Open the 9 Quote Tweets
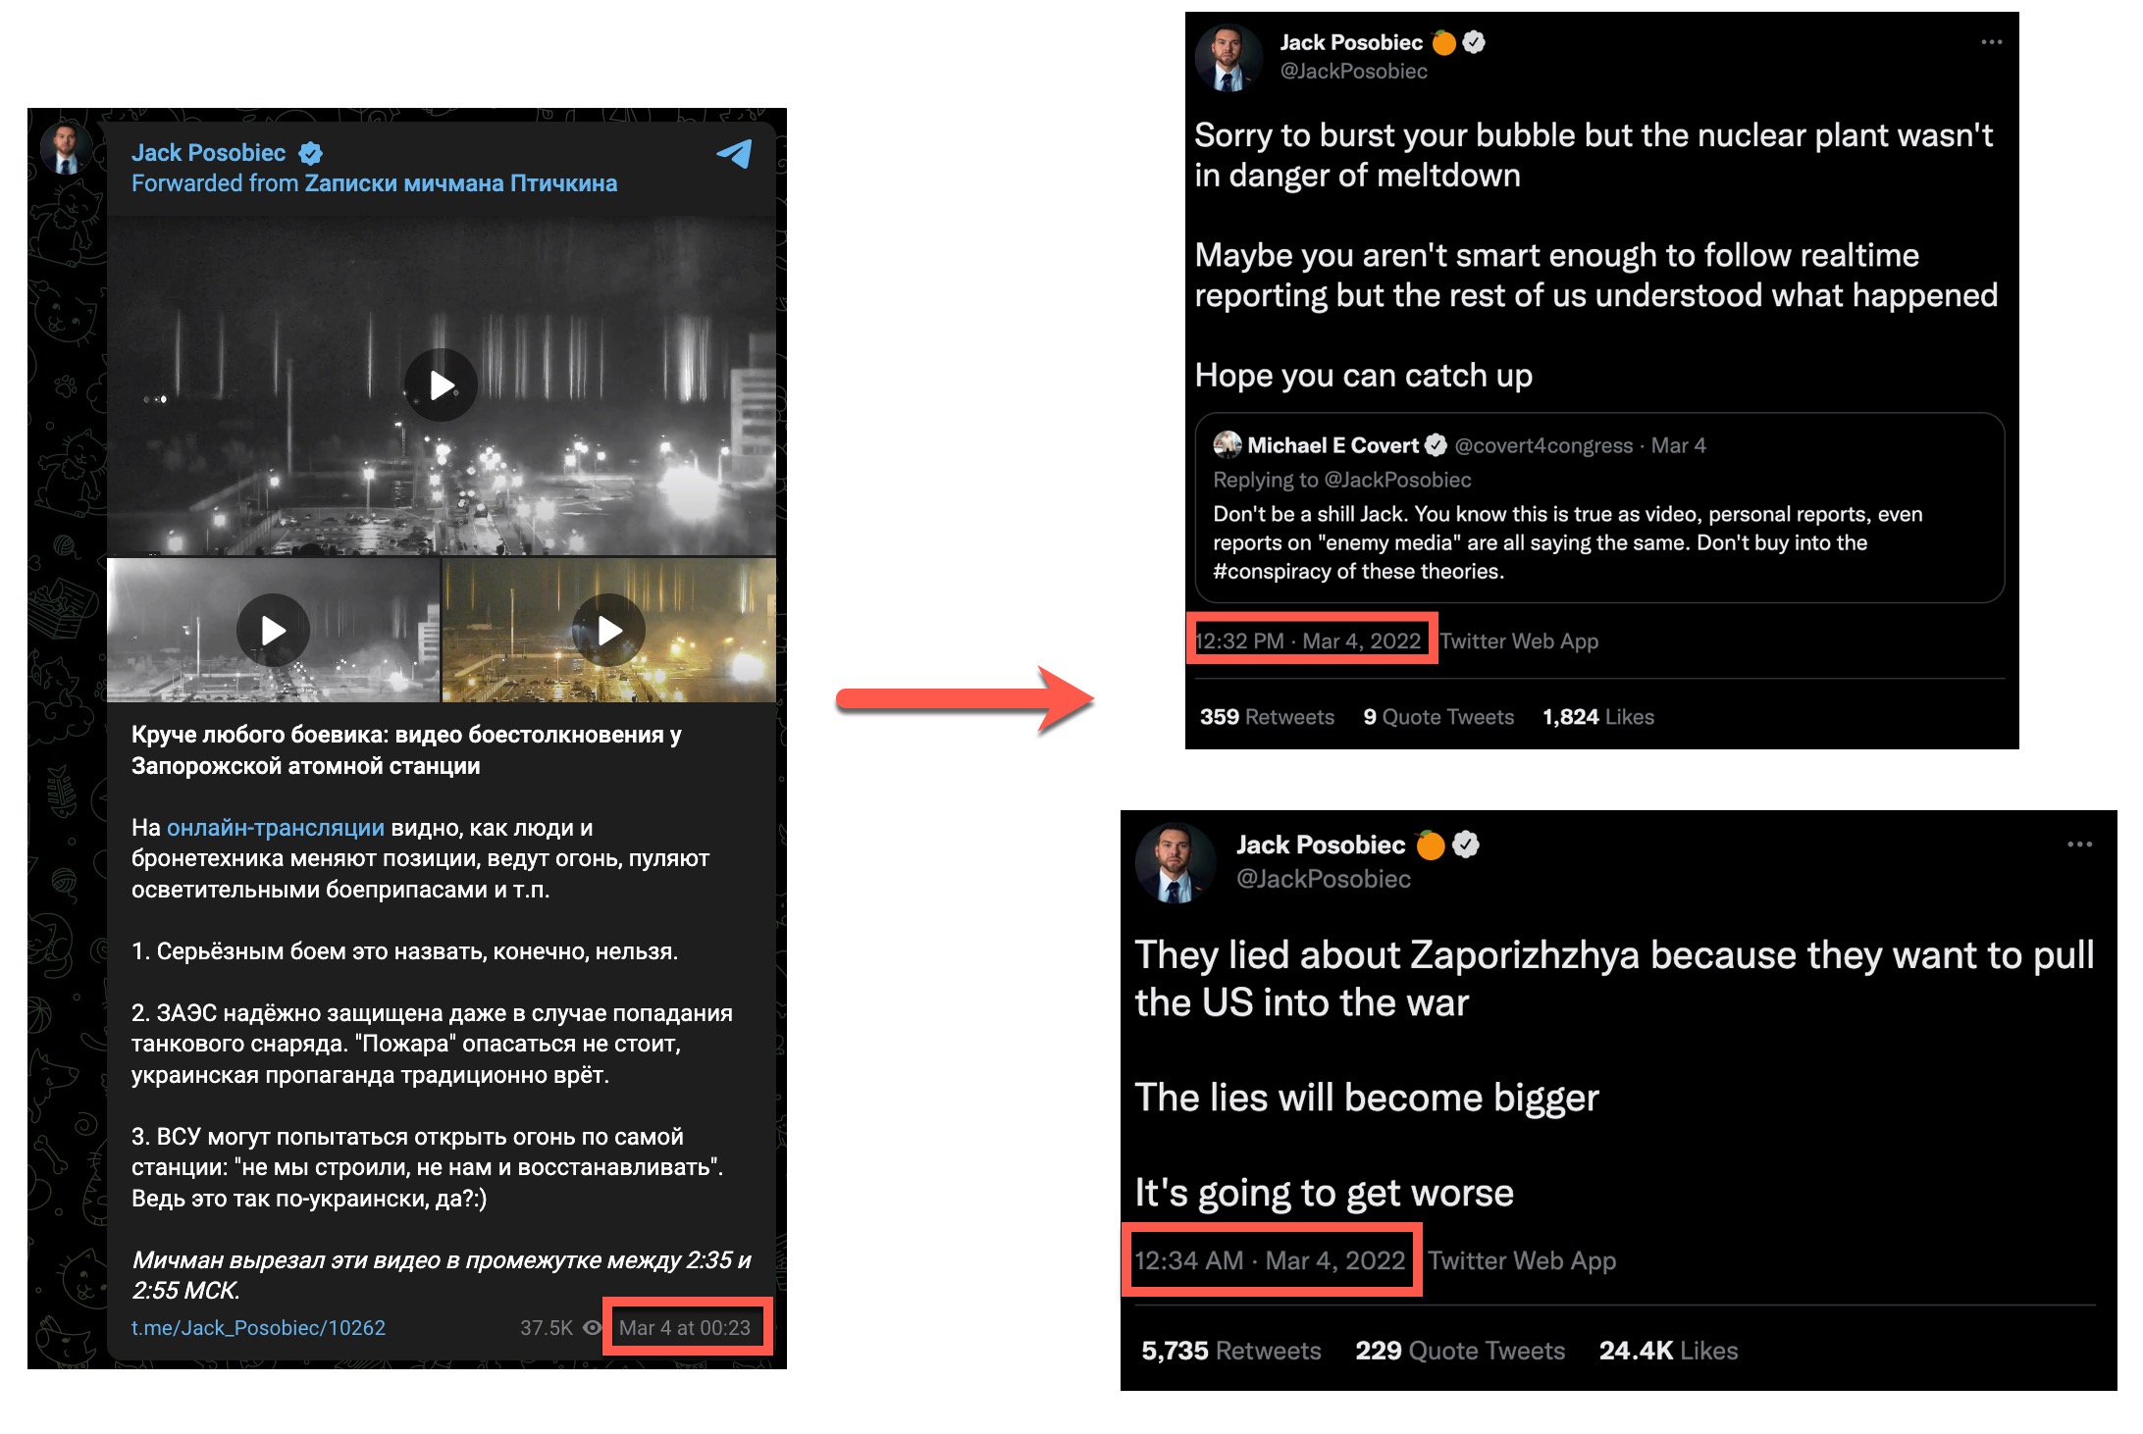The image size is (2143, 1434). (1439, 716)
